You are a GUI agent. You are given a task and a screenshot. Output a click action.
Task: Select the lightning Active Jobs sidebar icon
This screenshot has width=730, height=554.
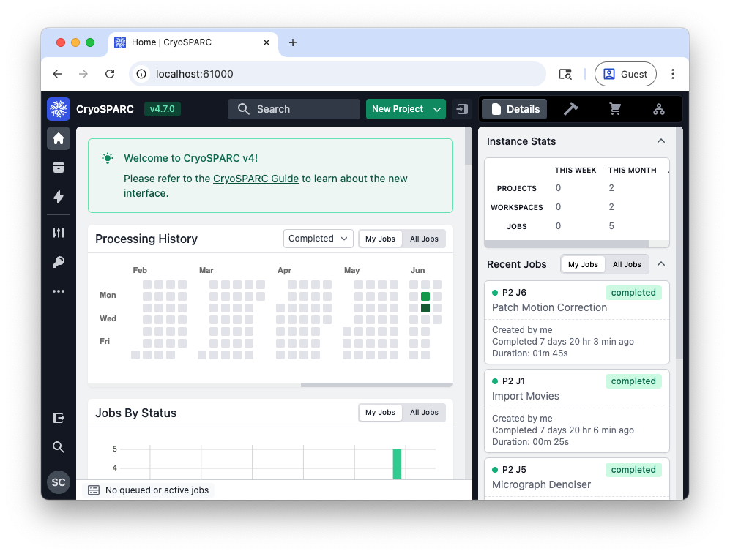click(x=59, y=196)
